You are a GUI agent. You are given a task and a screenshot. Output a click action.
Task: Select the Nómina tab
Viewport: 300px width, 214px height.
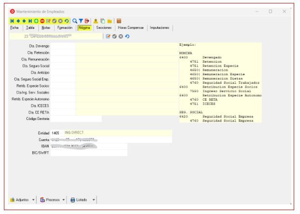coord(84,28)
